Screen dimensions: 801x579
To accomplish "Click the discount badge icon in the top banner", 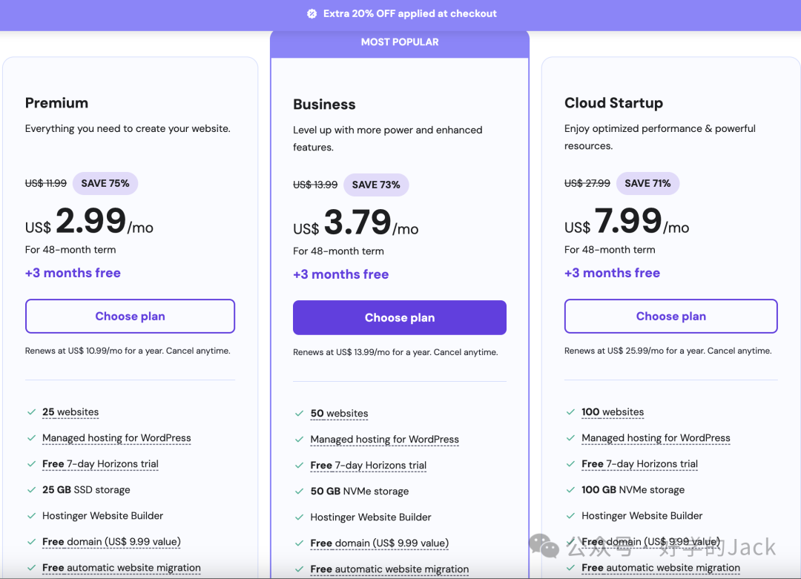I will pyautogui.click(x=311, y=14).
